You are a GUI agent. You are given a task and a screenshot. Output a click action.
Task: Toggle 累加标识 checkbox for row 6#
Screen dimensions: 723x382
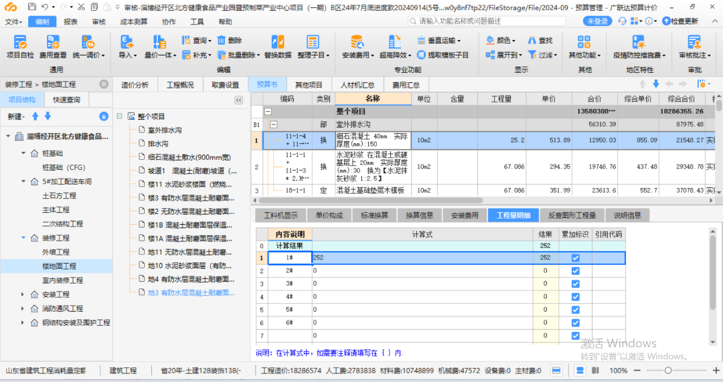coord(575,322)
